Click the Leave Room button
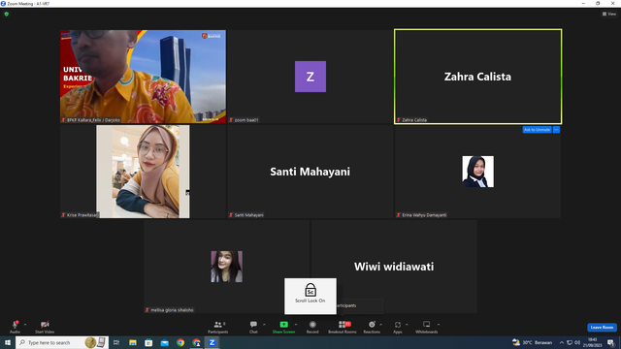Image resolution: width=621 pixels, height=349 pixels. [602, 328]
